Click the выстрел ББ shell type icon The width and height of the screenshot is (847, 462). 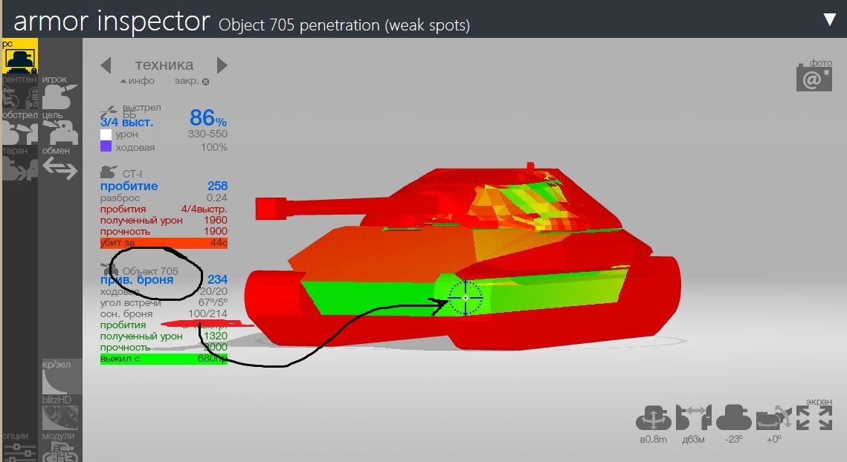click(109, 111)
